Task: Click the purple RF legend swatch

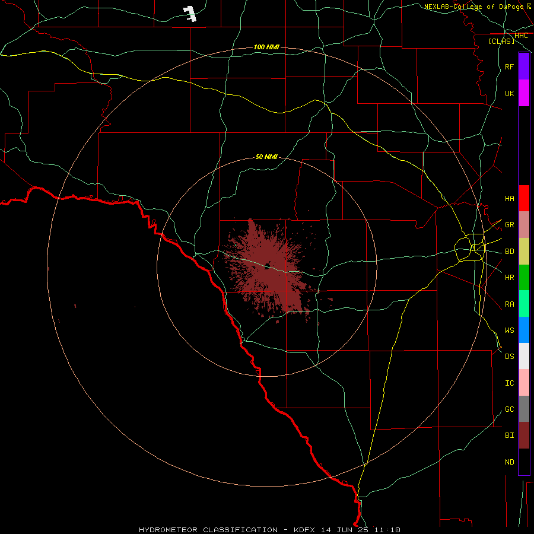Action: point(524,66)
